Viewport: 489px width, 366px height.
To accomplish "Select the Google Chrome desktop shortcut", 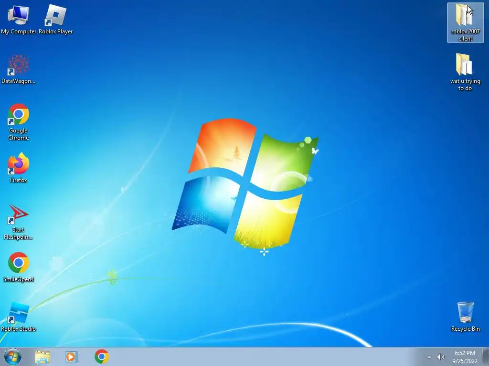I will (19, 122).
